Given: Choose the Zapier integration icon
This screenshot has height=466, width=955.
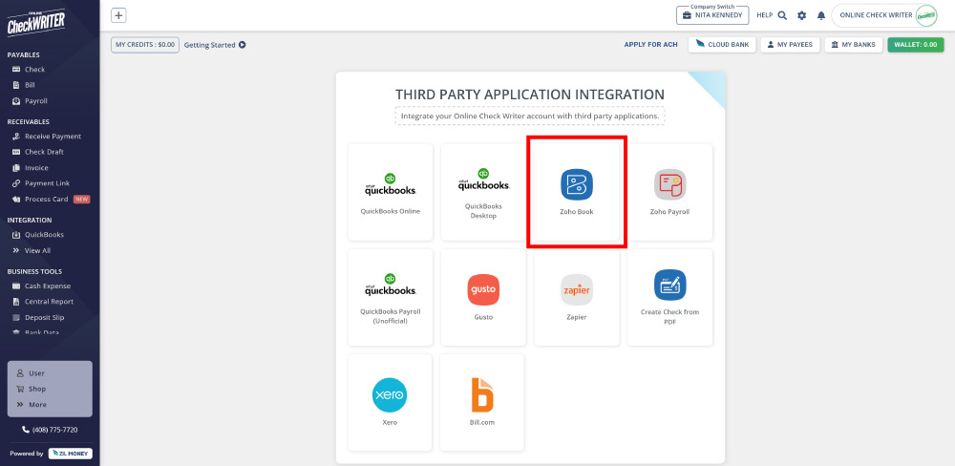Looking at the screenshot, I should pyautogui.click(x=577, y=290).
